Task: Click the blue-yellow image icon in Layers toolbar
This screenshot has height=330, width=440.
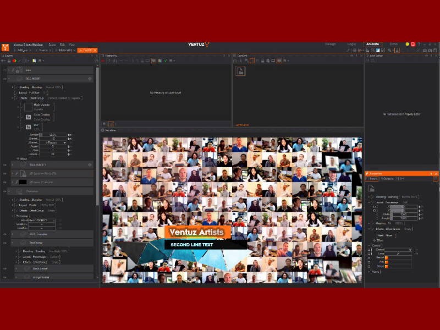Action: (34, 61)
